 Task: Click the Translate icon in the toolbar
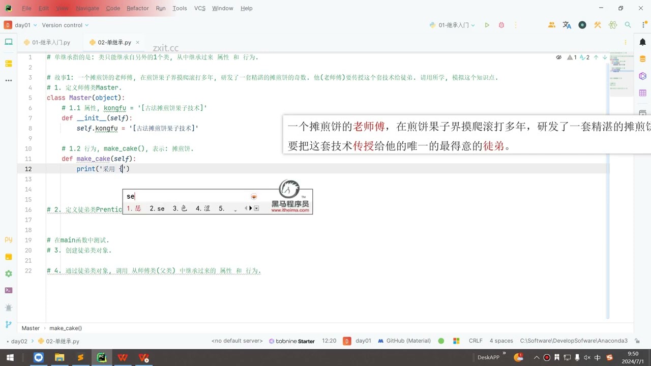point(567,25)
